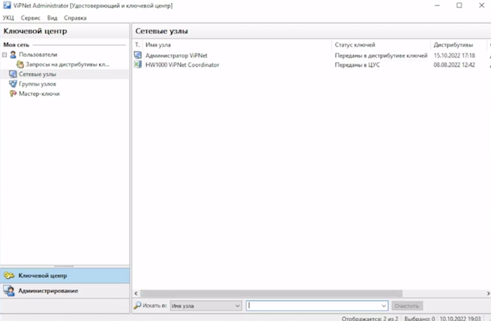
Task: Open Запросы на дистрибутивы кл... item
Action: (67, 65)
